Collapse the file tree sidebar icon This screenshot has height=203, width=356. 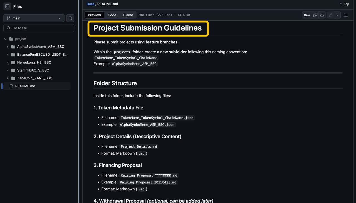coord(8,6)
